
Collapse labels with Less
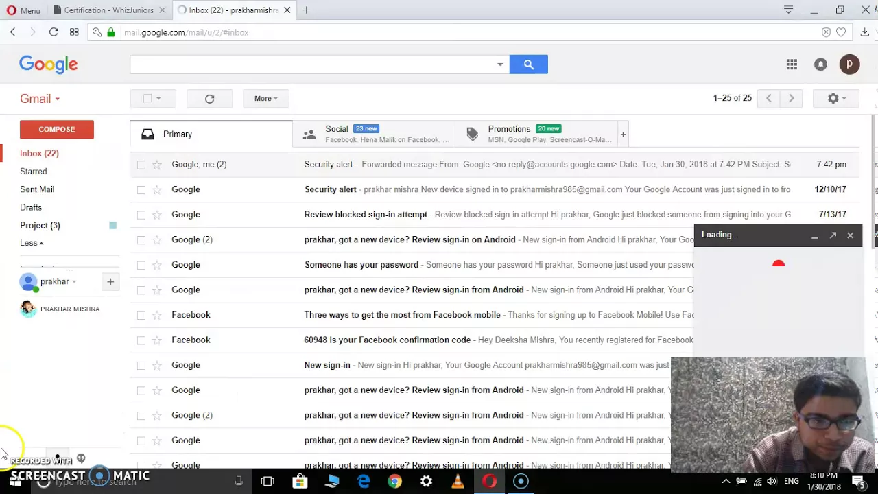[32, 243]
